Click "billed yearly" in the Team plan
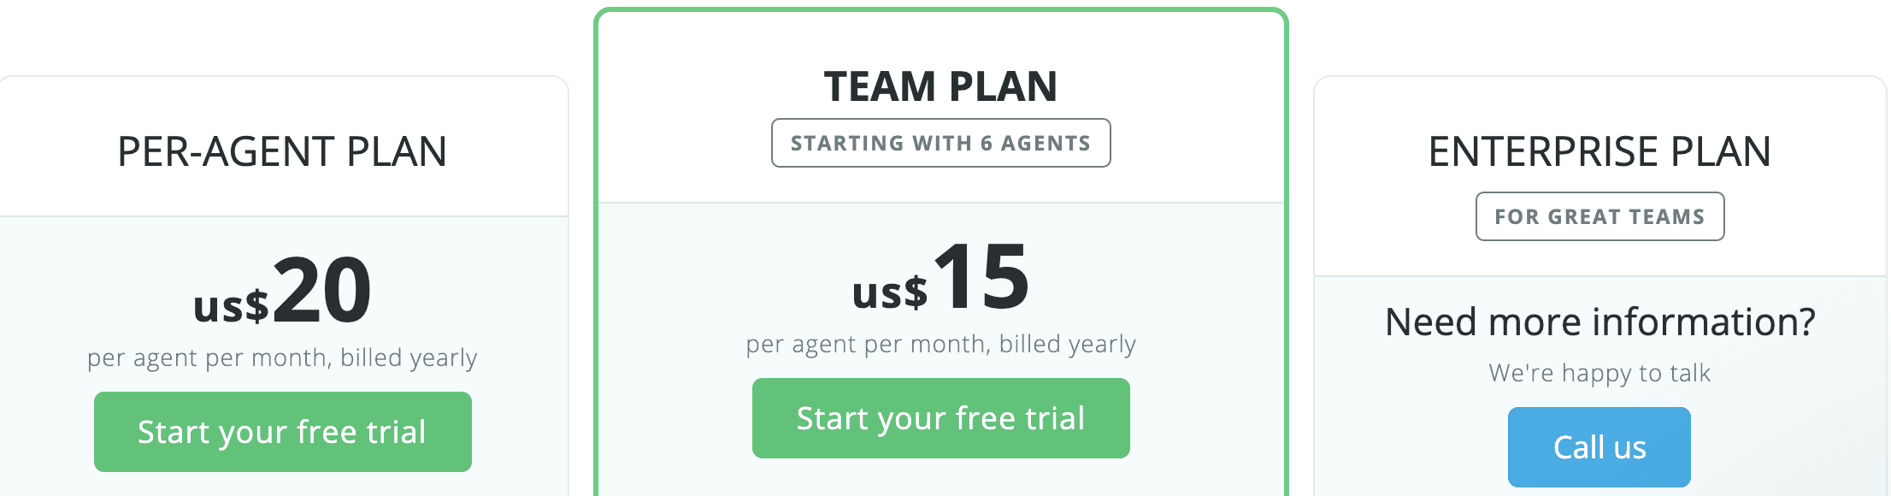 1067,344
